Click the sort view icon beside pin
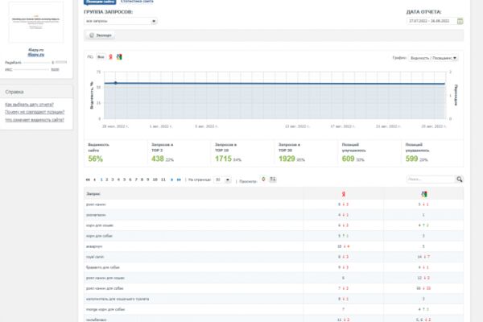Image resolution: width=483 pixels, height=322 pixels. [x=273, y=180]
